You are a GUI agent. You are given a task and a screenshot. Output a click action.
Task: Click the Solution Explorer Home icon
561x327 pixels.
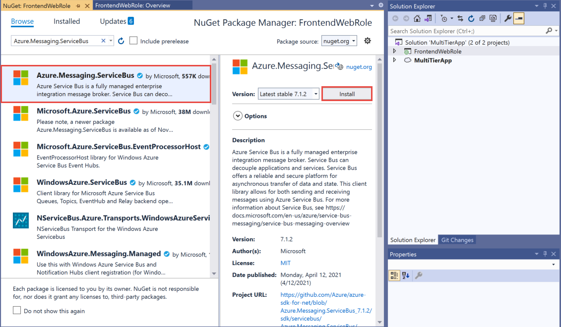[x=417, y=19]
